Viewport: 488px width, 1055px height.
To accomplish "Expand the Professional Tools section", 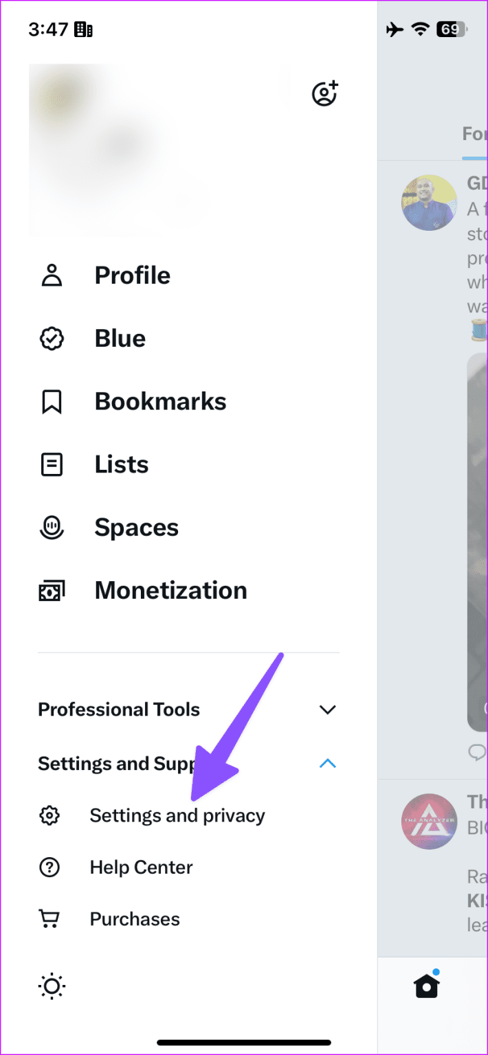I will pyautogui.click(x=328, y=710).
